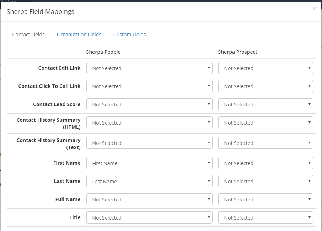Open Sherpa People dropdown for Contact Click To Call Link
The image size is (322, 231).
(149, 86)
